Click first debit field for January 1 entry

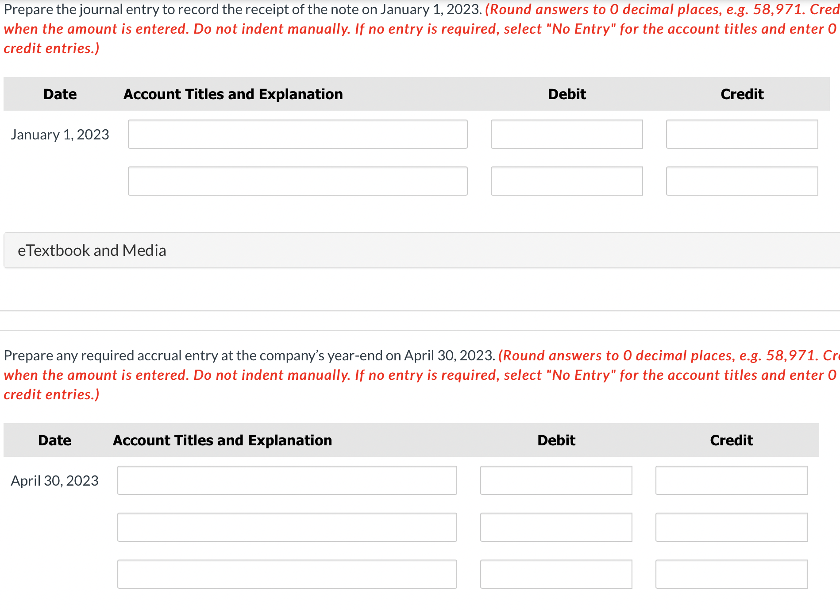(566, 134)
